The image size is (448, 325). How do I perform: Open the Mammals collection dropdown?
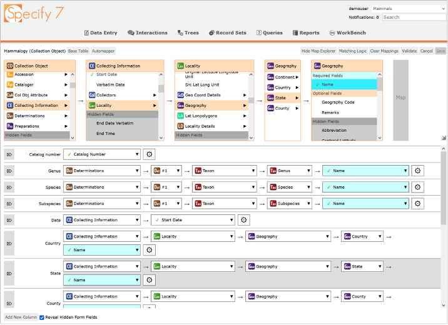(x=409, y=9)
